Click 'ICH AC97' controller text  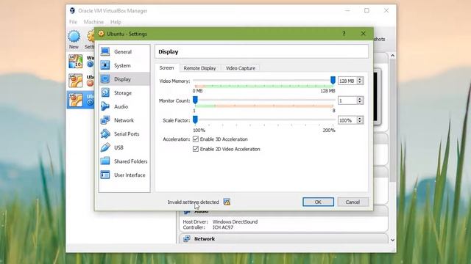coord(223,227)
